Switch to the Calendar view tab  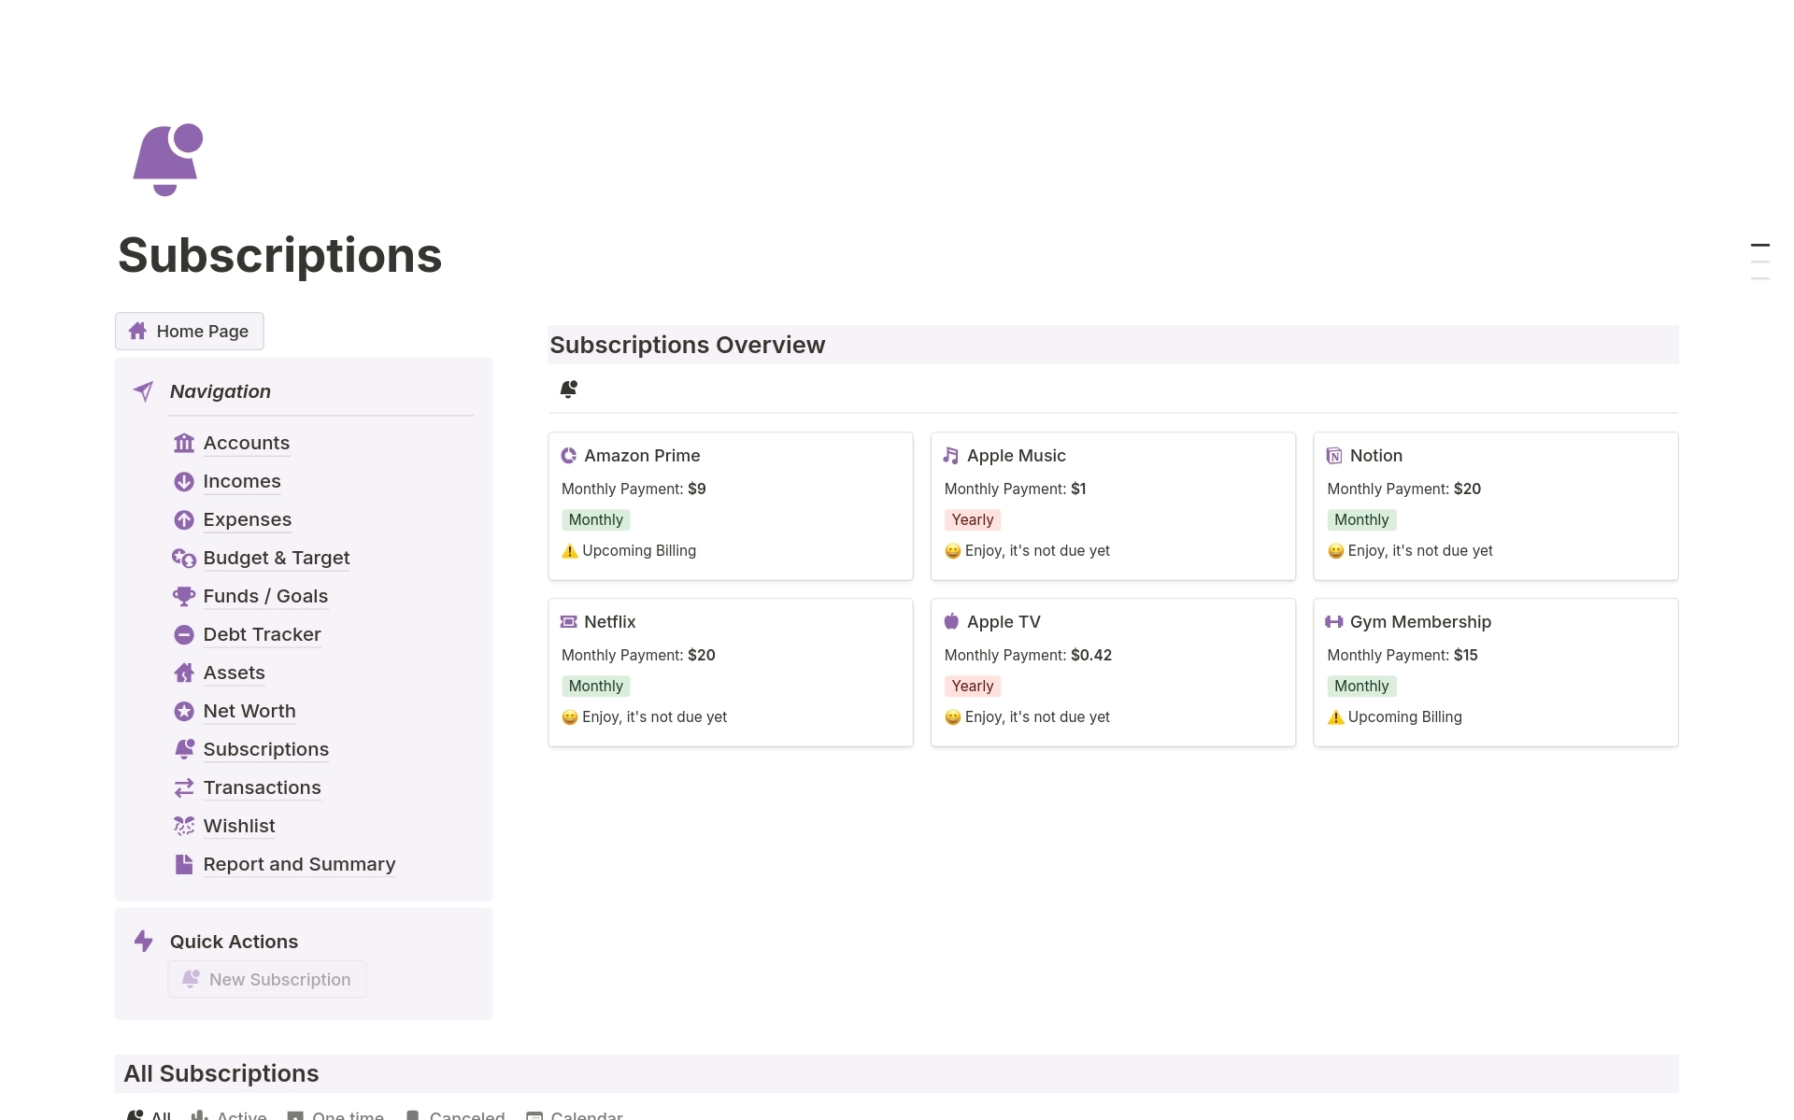[575, 1114]
